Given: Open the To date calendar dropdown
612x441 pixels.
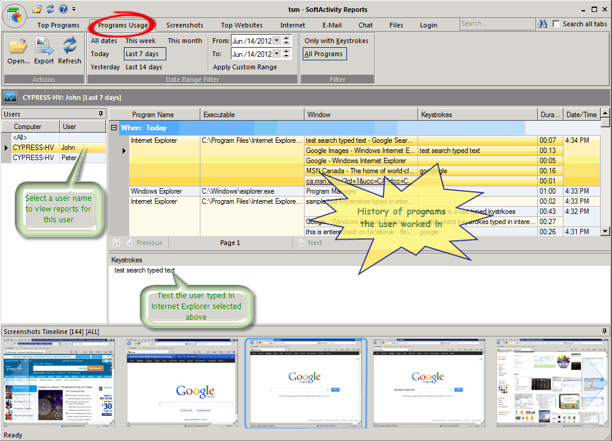Looking at the screenshot, I should coord(277,54).
